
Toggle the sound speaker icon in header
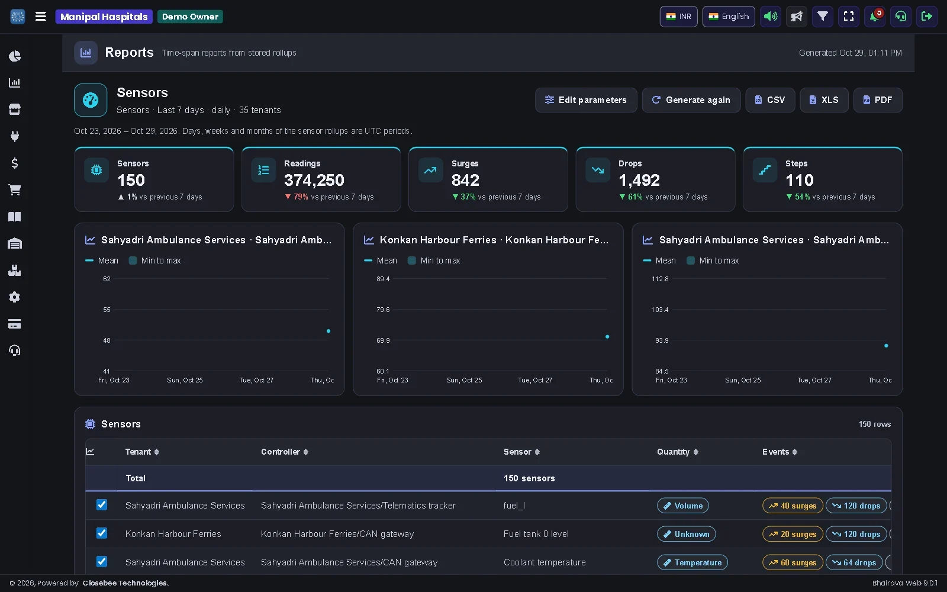[x=771, y=17]
